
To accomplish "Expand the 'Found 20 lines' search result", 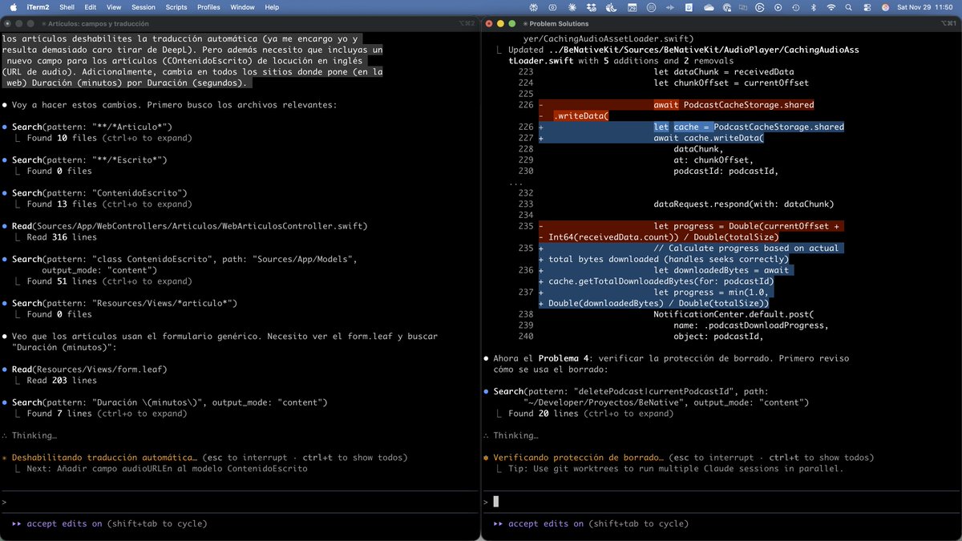I will (591, 414).
